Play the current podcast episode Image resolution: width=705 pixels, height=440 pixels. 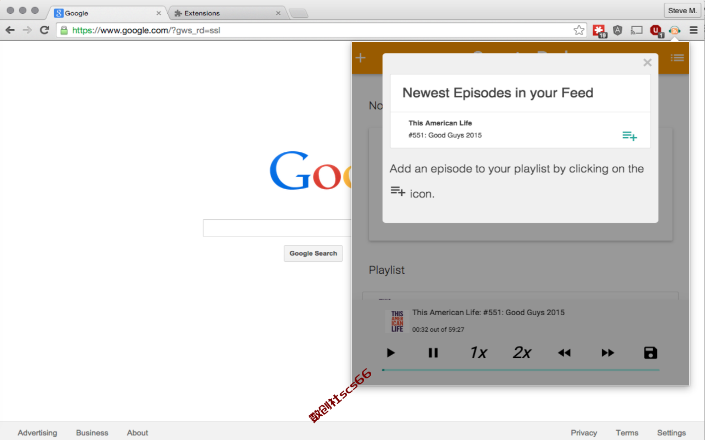(391, 353)
